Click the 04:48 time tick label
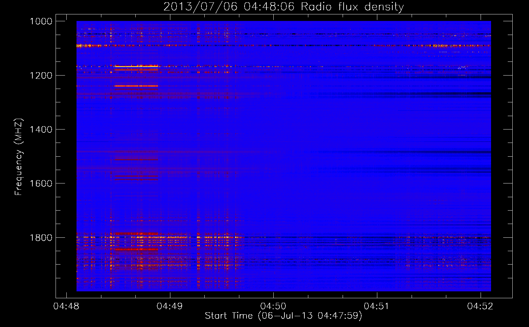Viewport: 529px width, 327px height. pos(66,306)
